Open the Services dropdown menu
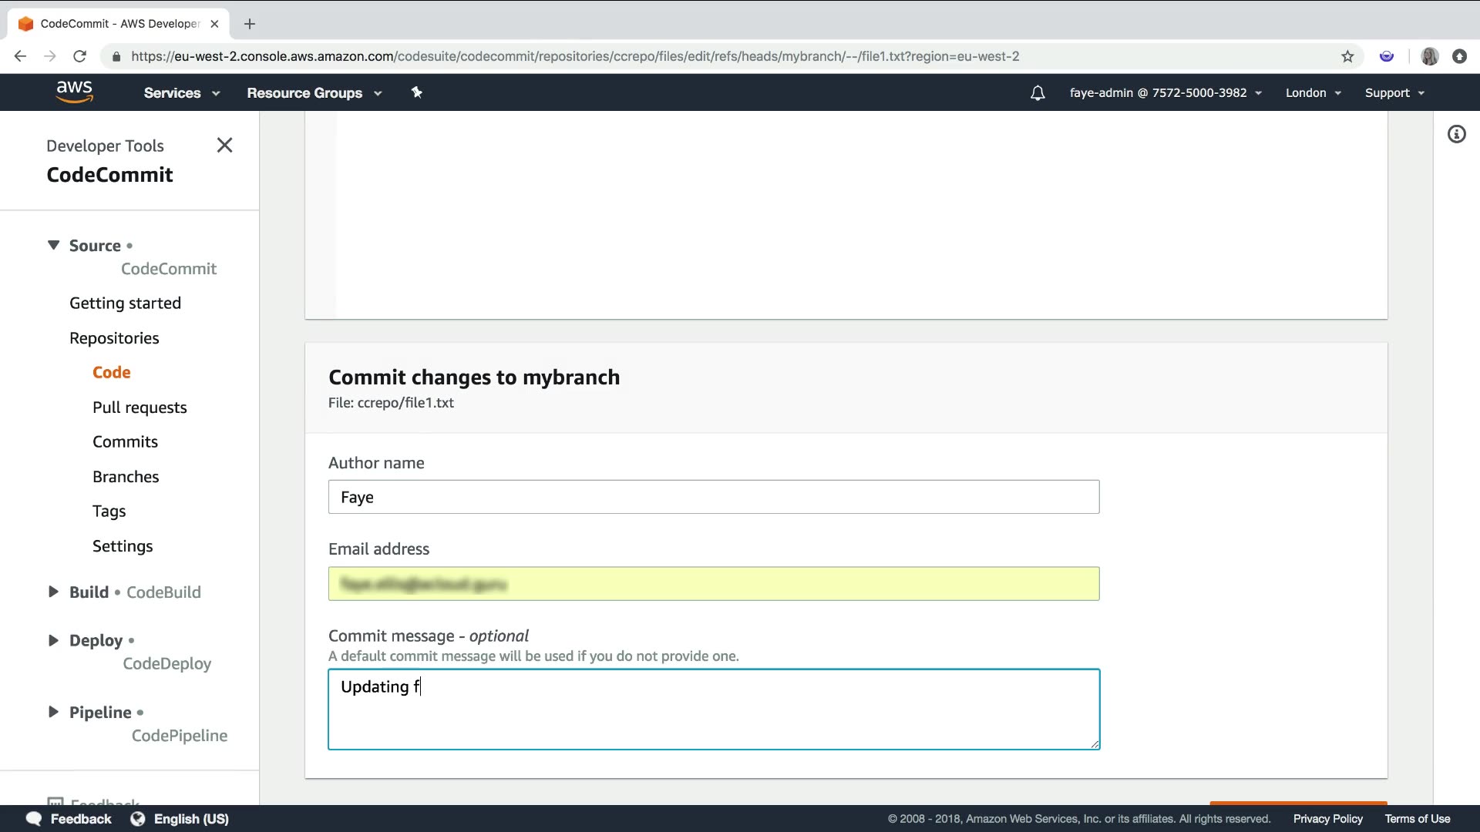The height and width of the screenshot is (832, 1480). tap(181, 93)
